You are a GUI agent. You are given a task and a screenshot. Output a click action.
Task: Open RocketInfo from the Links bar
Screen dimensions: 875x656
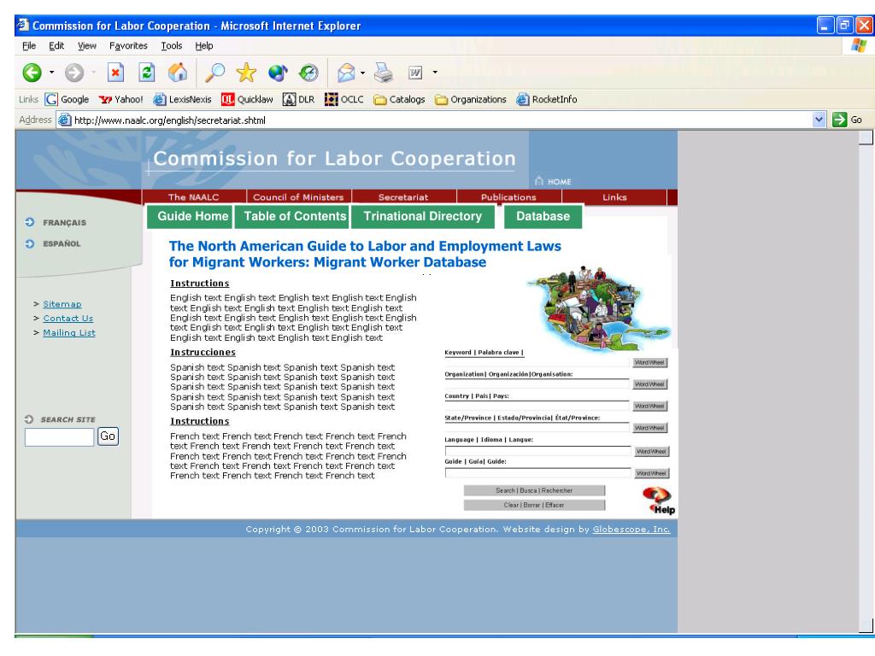pyautogui.click(x=547, y=99)
